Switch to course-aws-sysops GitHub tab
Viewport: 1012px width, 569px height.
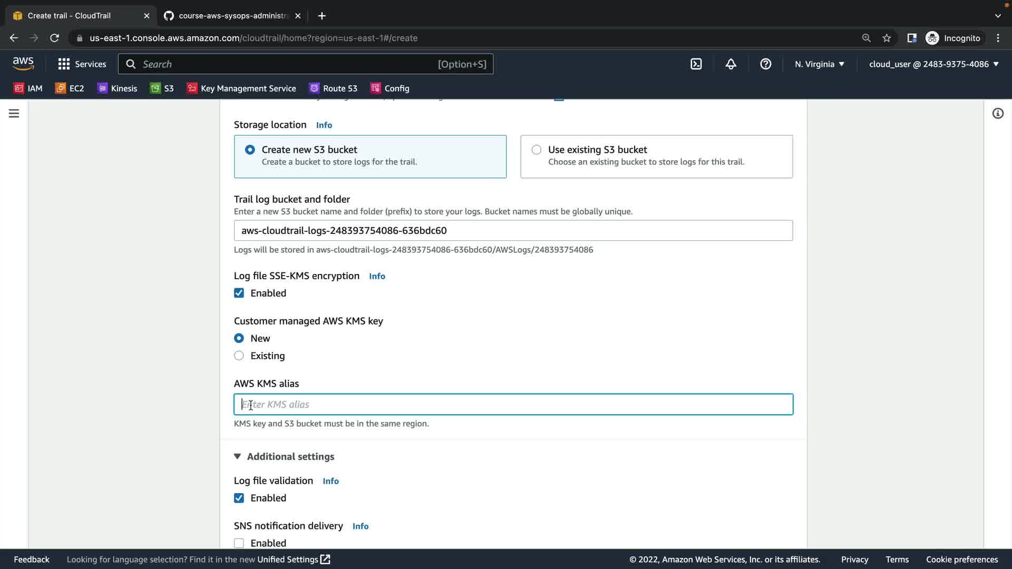click(232, 16)
